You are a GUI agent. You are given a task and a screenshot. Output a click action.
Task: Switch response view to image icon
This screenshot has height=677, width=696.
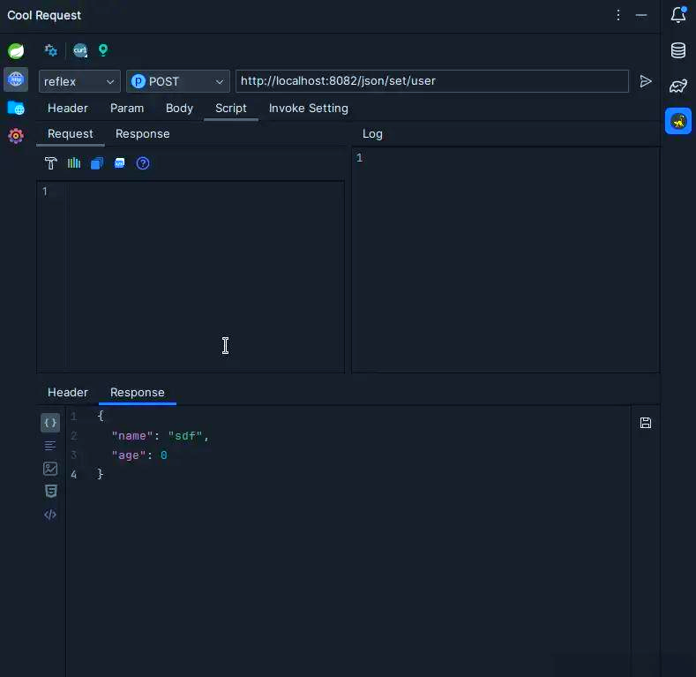(x=50, y=468)
